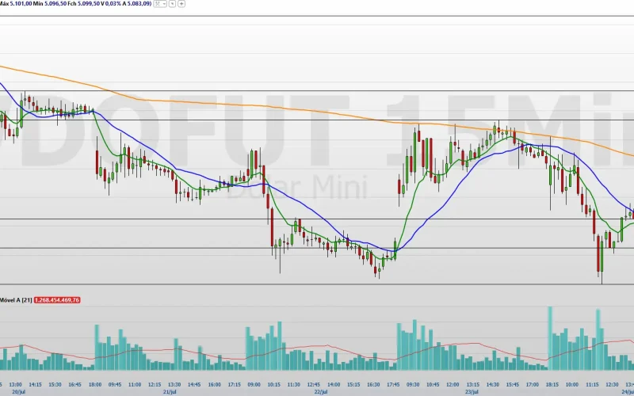Click the tallest volume bar above 18:15
This screenshot has height=396, width=634.
point(550,338)
